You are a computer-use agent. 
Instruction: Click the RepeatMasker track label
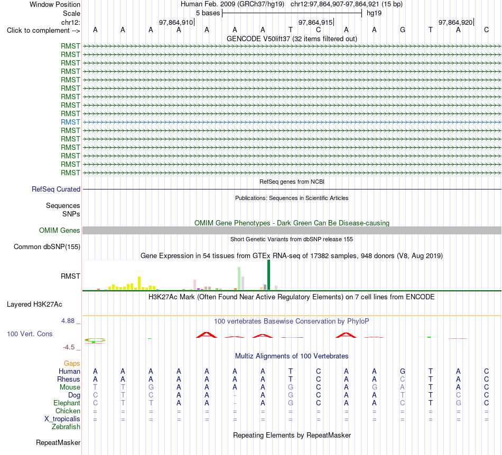coord(58,442)
